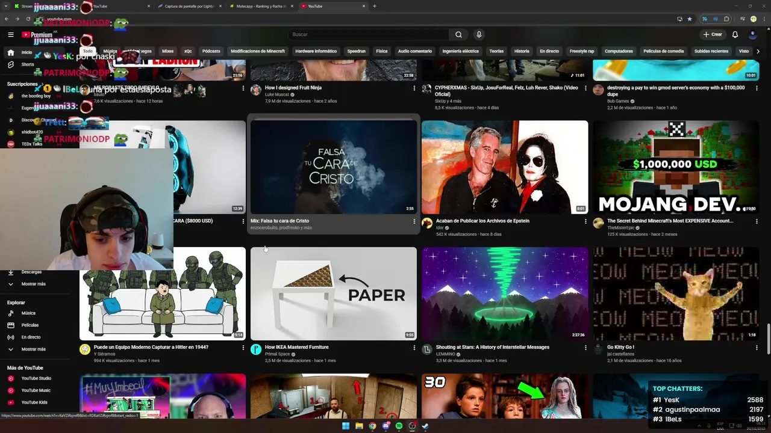The height and width of the screenshot is (433, 771).
Task: Switch to the Captura de pantalla Lightshot tab
Action: 190,6
